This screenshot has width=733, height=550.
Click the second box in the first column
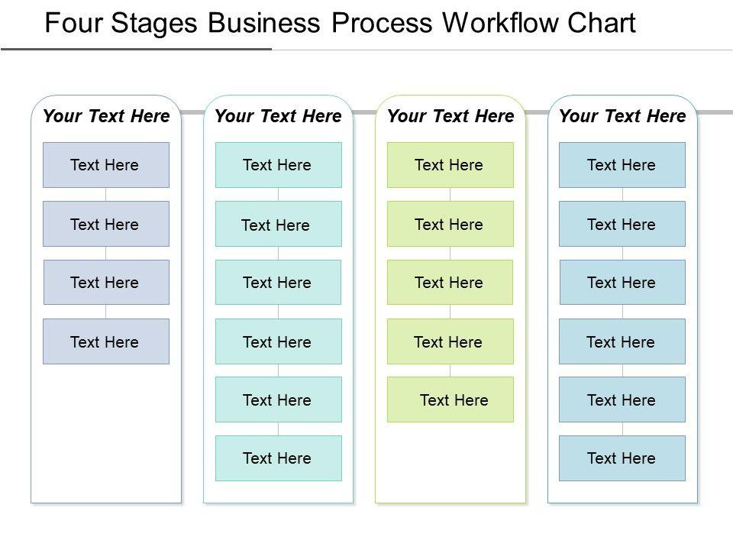coord(106,224)
